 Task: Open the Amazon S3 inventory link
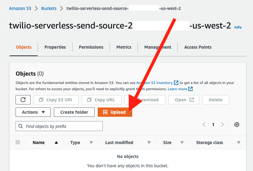pos(154,83)
